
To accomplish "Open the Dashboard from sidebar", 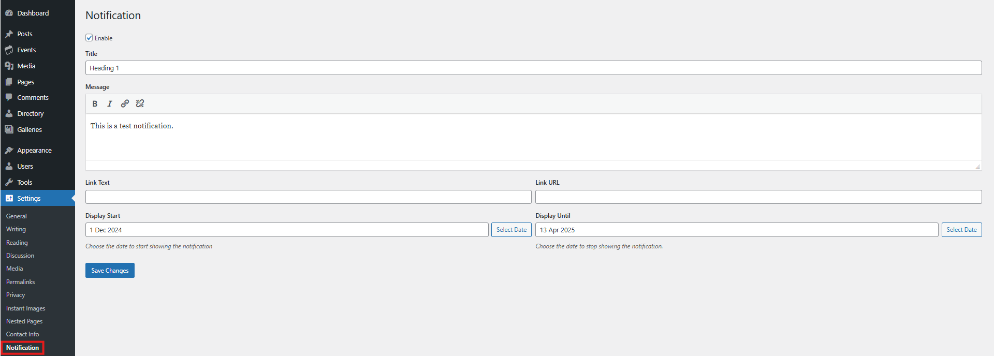I will click(x=33, y=13).
